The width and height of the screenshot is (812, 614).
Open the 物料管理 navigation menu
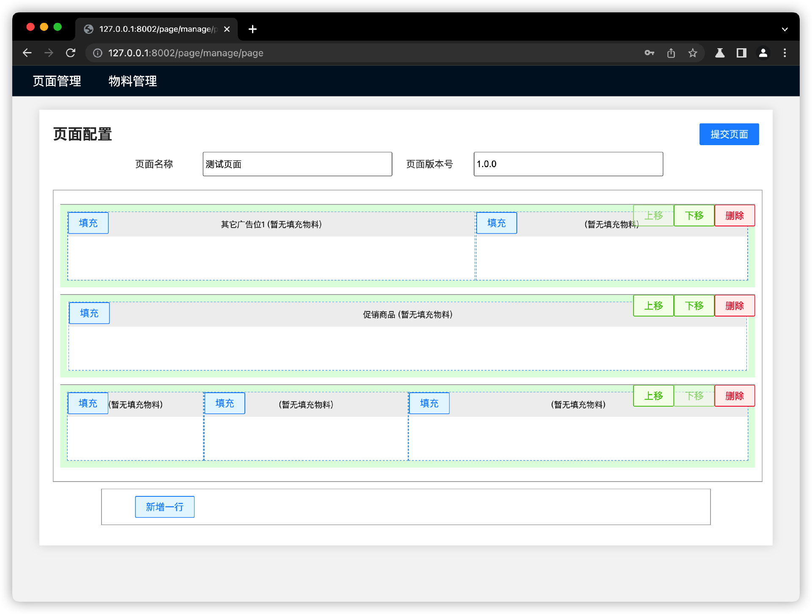tap(133, 81)
